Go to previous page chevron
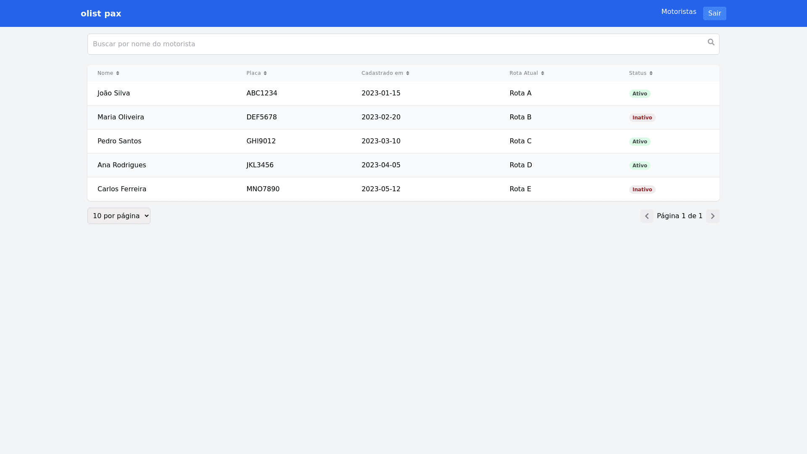807x454 pixels. pyautogui.click(x=646, y=216)
